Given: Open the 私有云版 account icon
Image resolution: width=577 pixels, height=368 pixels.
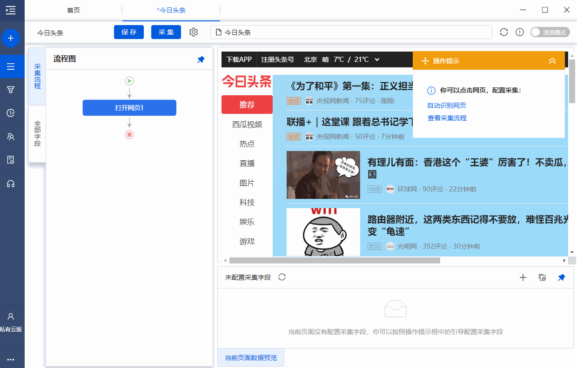Looking at the screenshot, I should (11, 316).
